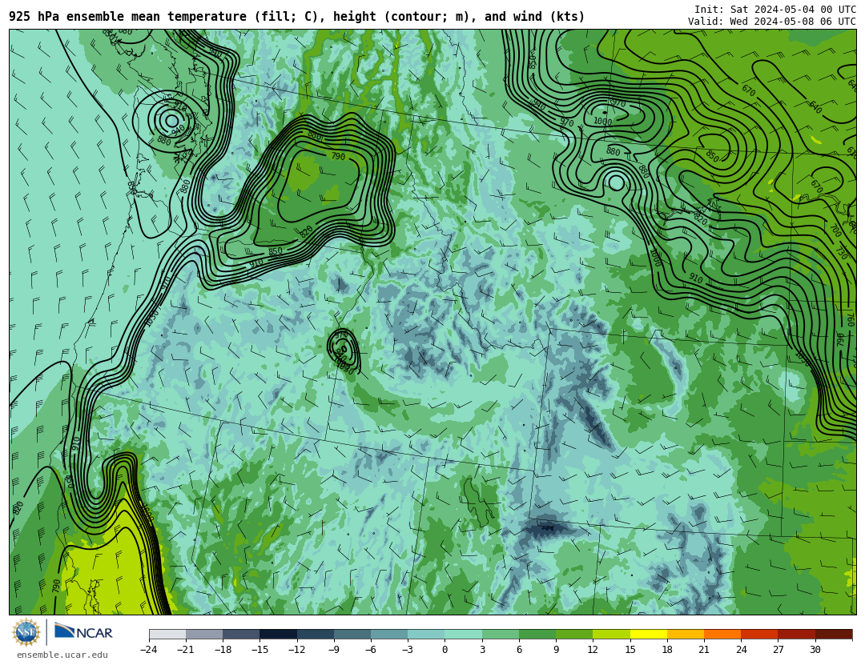Pick the dark navy -15 to -12 colorbar swatch
This screenshot has height=665, width=865.
pyautogui.click(x=279, y=634)
